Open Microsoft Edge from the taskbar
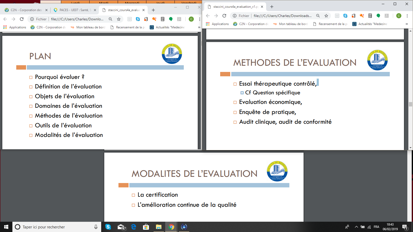413x232 pixels. tap(133, 227)
